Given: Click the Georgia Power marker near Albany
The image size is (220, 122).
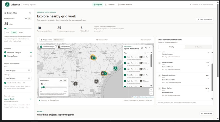Looking at the screenshot, I should pyautogui.click(x=76, y=84).
